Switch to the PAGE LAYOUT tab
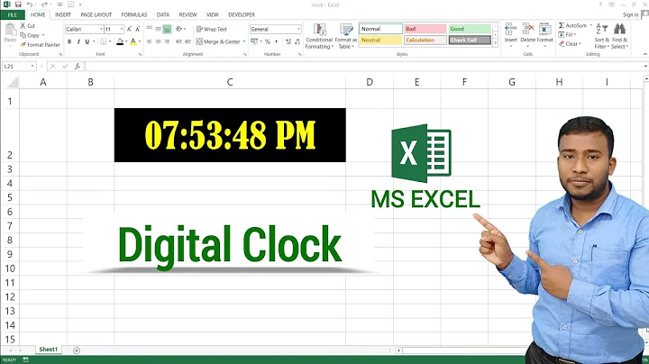 tap(96, 15)
